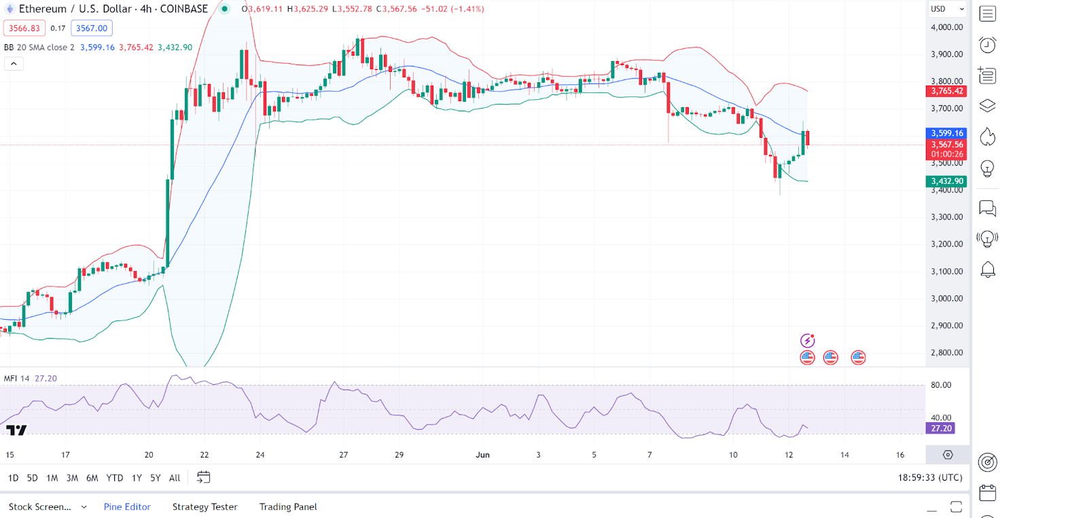Select the YTD time range
The height and width of the screenshot is (518, 1087).
click(115, 478)
